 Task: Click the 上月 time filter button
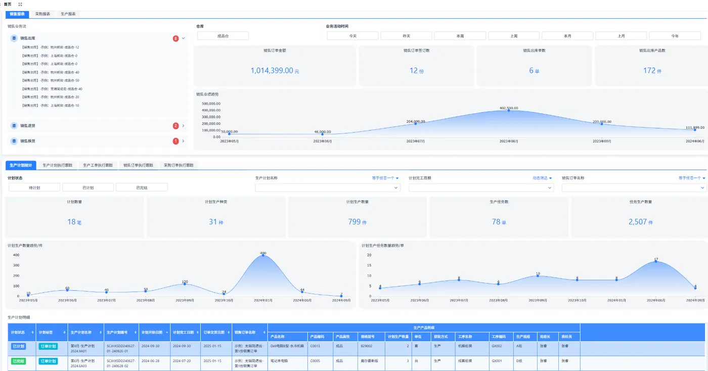tap(621, 36)
